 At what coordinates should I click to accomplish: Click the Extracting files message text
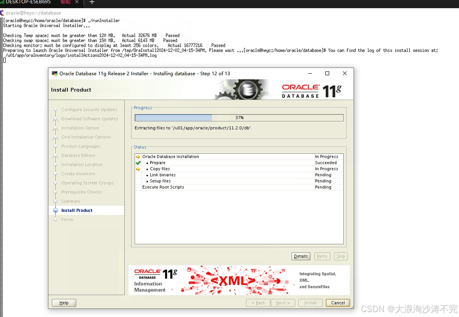(193, 128)
